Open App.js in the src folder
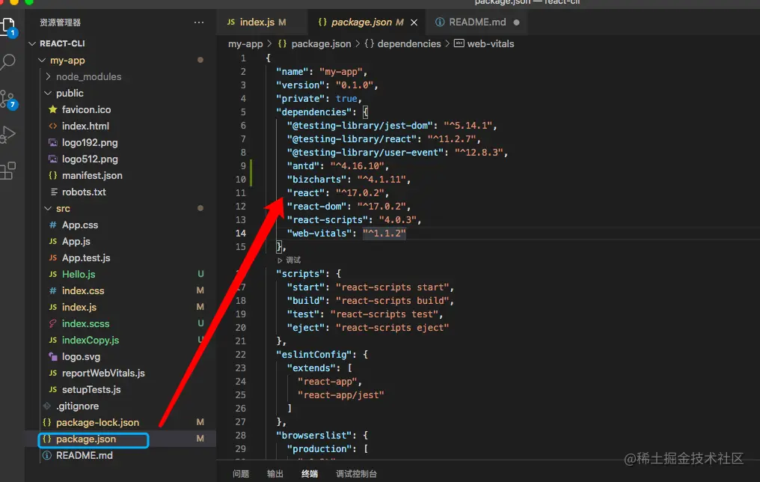This screenshot has height=482, width=760. [x=76, y=242]
